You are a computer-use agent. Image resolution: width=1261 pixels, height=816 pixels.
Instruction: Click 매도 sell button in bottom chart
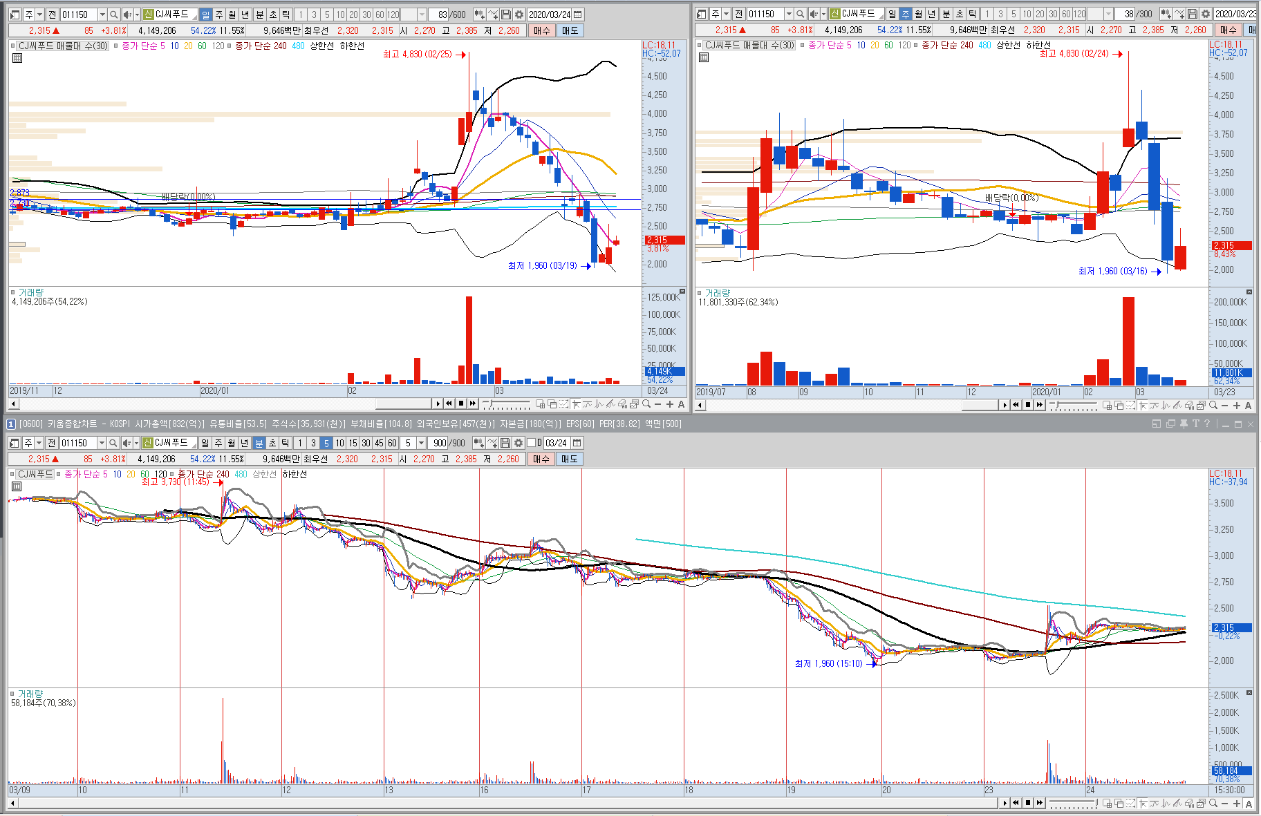[569, 459]
